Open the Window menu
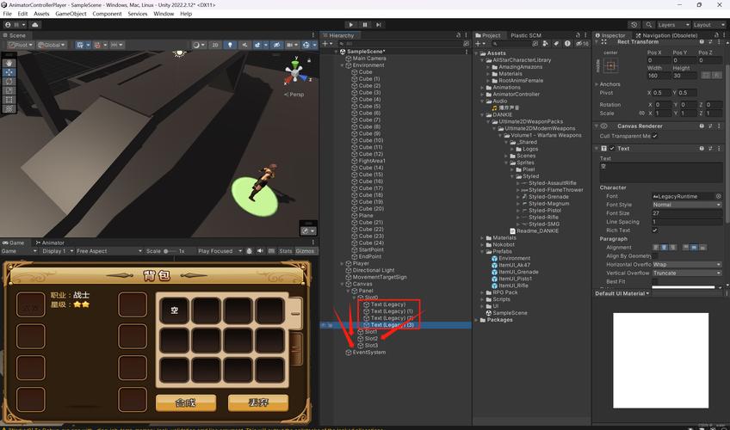 [164, 14]
